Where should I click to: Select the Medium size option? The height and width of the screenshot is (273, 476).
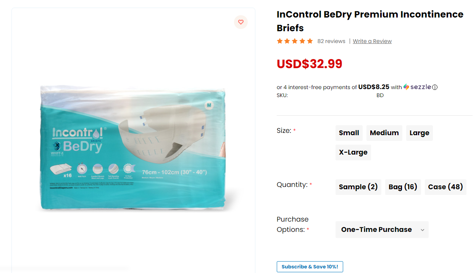point(384,133)
